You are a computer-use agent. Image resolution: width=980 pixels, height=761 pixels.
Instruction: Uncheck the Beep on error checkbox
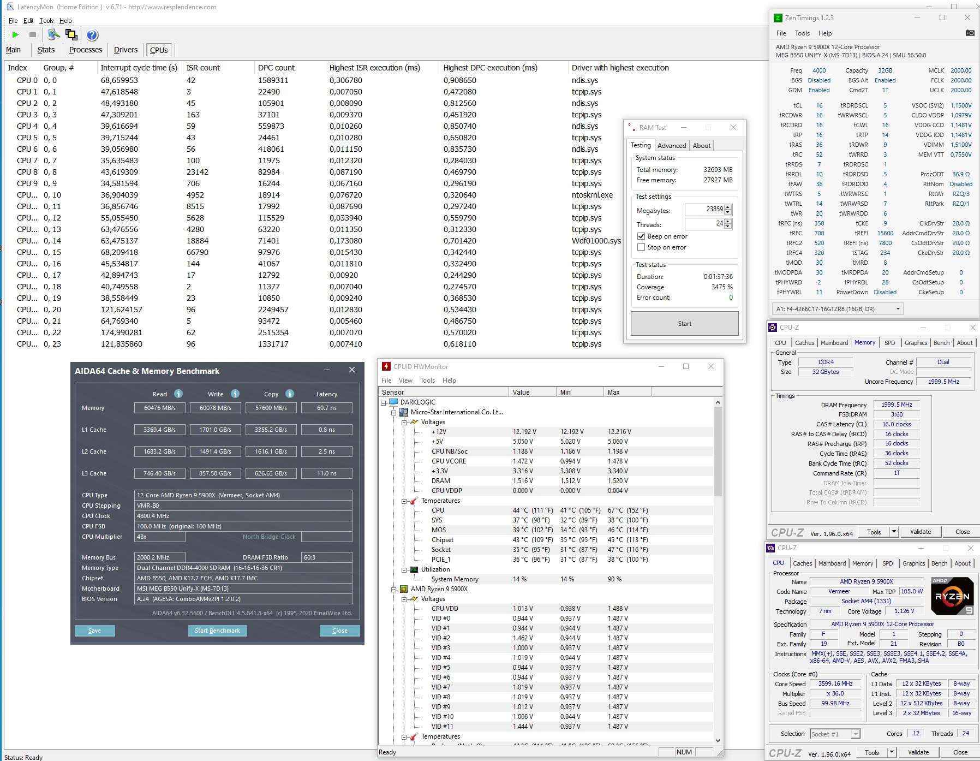point(641,236)
